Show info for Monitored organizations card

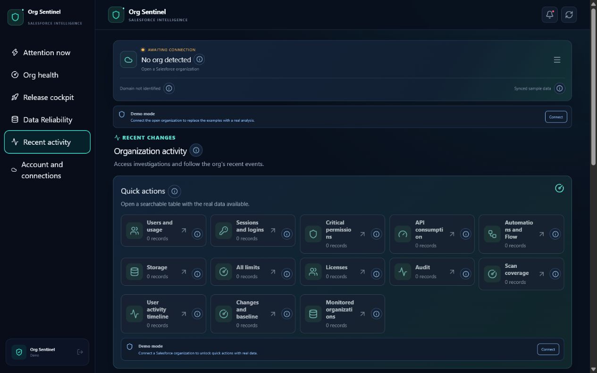pos(376,314)
